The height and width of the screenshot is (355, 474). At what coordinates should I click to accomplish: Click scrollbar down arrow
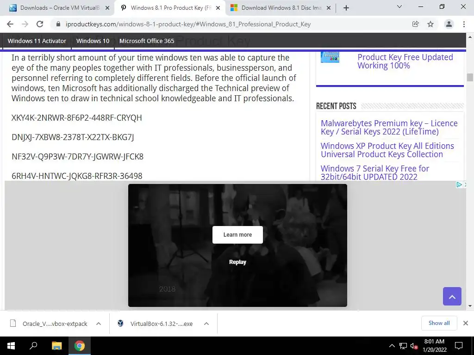(470, 306)
